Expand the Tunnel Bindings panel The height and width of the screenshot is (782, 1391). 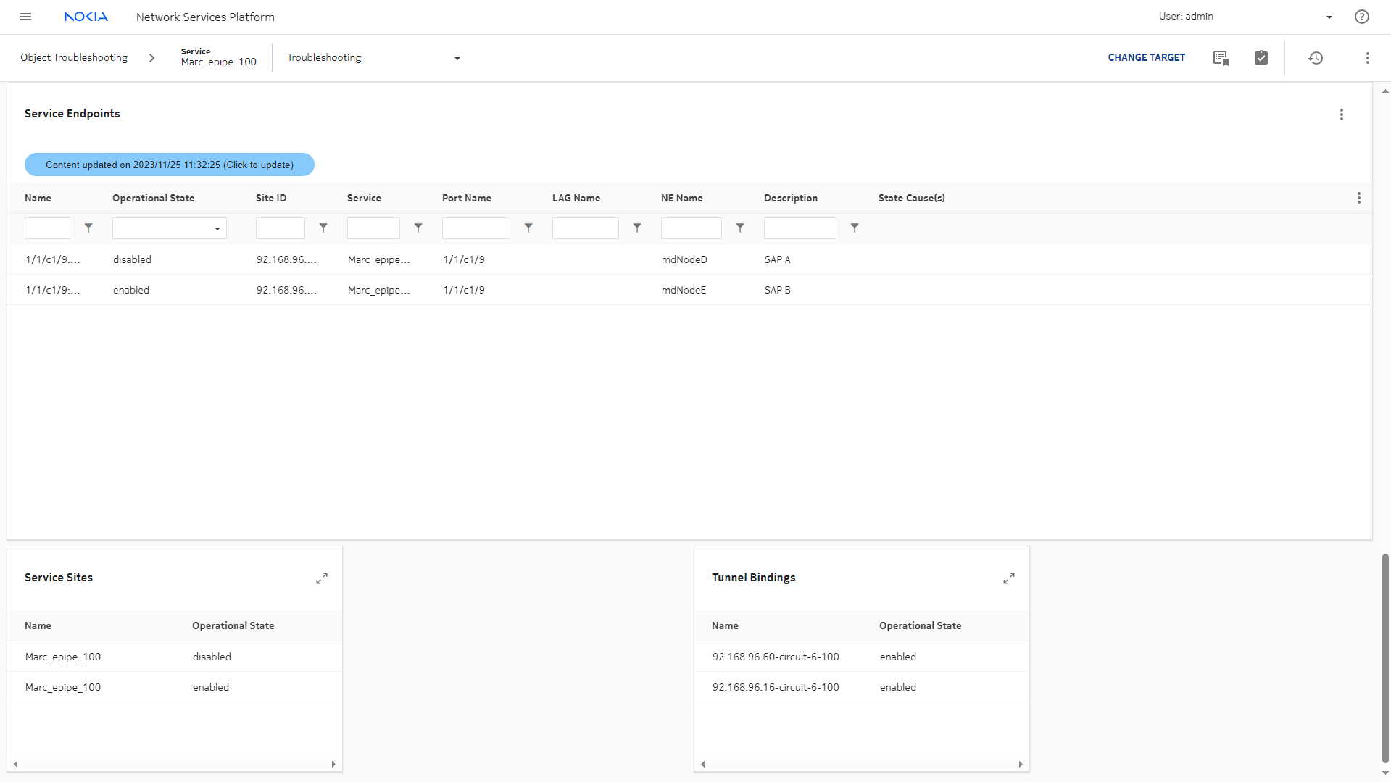pyautogui.click(x=1008, y=578)
